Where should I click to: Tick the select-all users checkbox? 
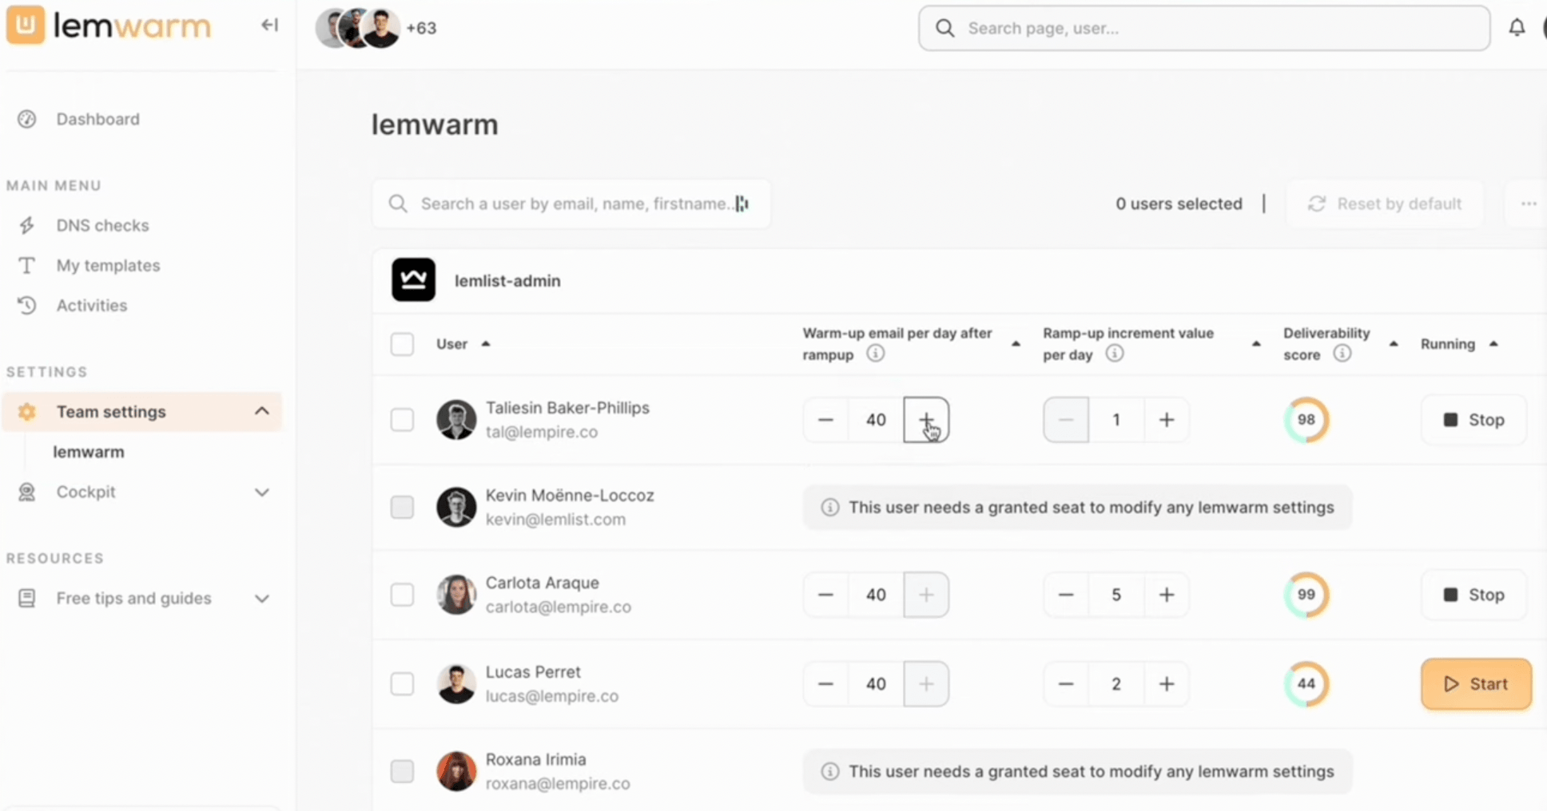click(x=402, y=344)
